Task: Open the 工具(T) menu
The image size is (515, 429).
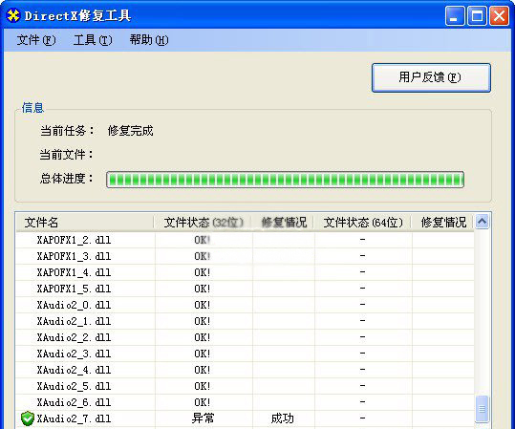Action: click(93, 40)
